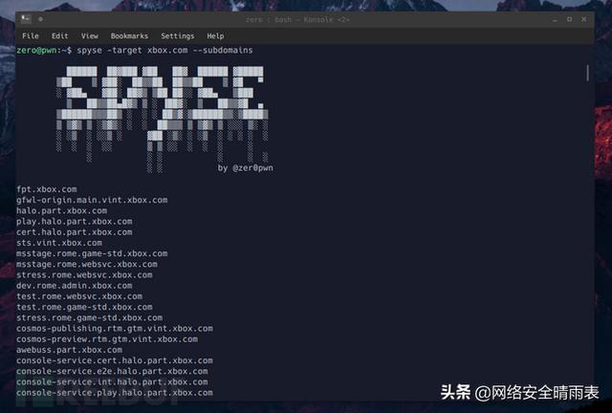Close the Konsole window
This screenshot has height=413, width=612.
(x=584, y=19)
